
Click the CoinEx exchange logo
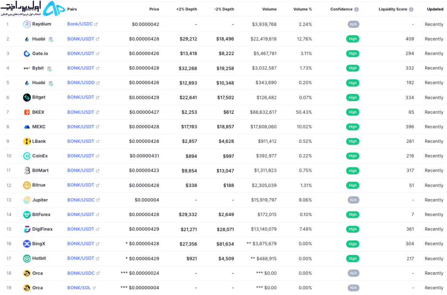pyautogui.click(x=27, y=156)
